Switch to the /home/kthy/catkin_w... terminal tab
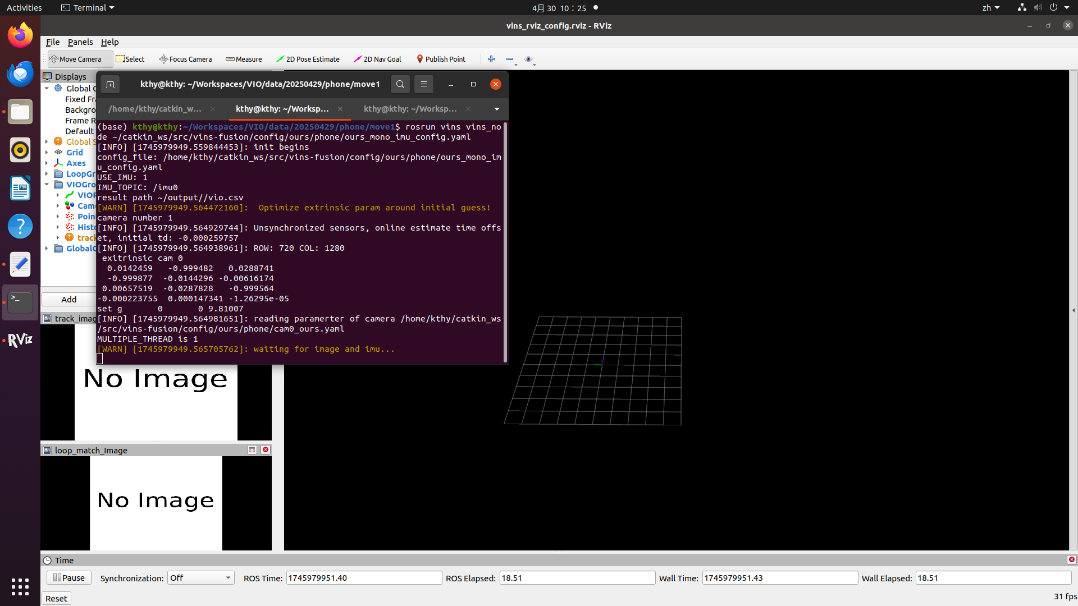The width and height of the screenshot is (1078, 606). click(155, 109)
